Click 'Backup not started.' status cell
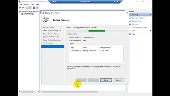Image resolution: width=170 pixels, height=96 pixels. point(90,51)
